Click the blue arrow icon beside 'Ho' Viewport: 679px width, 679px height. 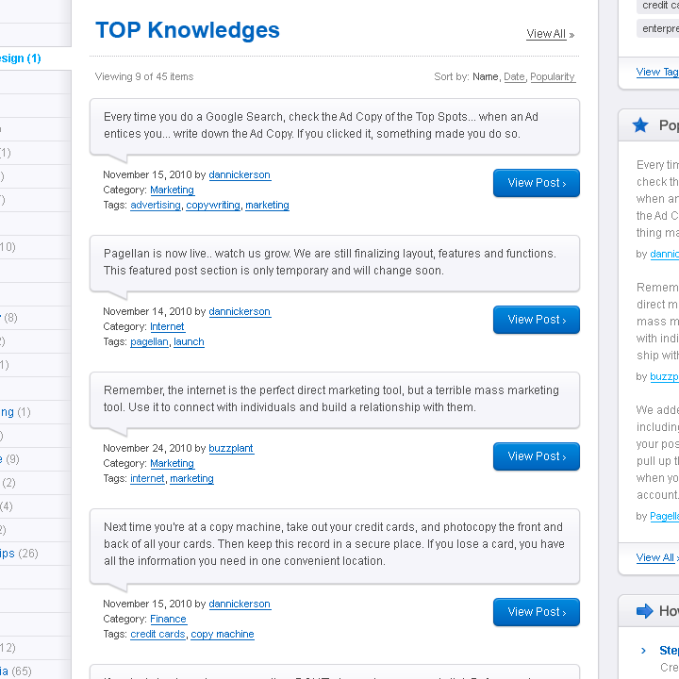pos(644,611)
